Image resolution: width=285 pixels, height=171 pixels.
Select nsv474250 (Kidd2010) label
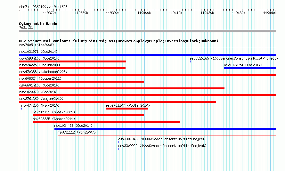[40, 105]
